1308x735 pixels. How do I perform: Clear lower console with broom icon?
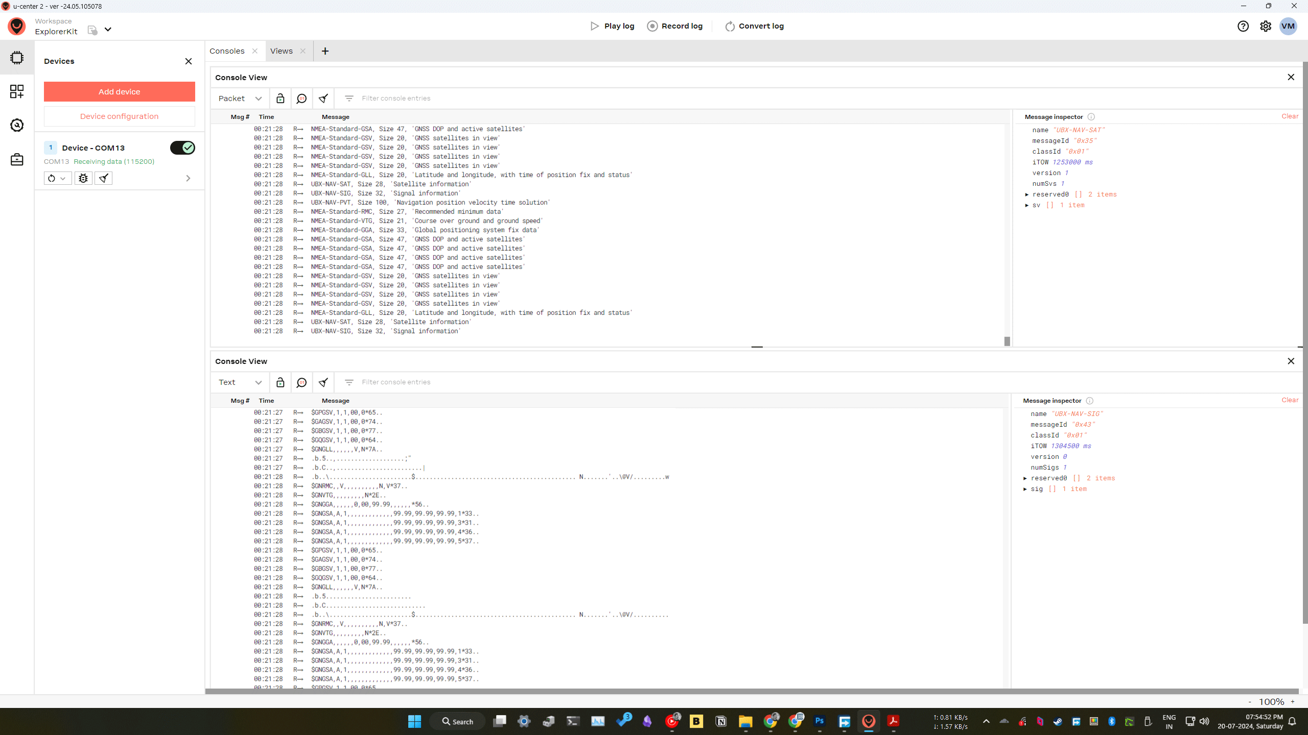[323, 382]
